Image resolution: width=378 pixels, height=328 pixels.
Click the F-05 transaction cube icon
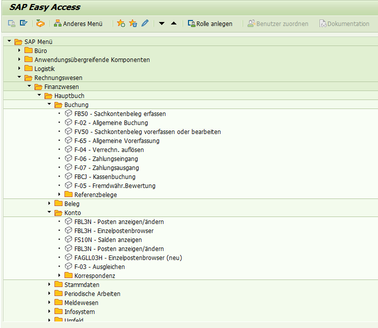(x=68, y=185)
